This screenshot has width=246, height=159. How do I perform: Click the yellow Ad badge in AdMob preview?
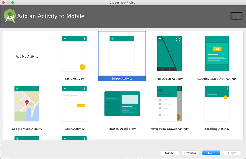click(x=217, y=49)
